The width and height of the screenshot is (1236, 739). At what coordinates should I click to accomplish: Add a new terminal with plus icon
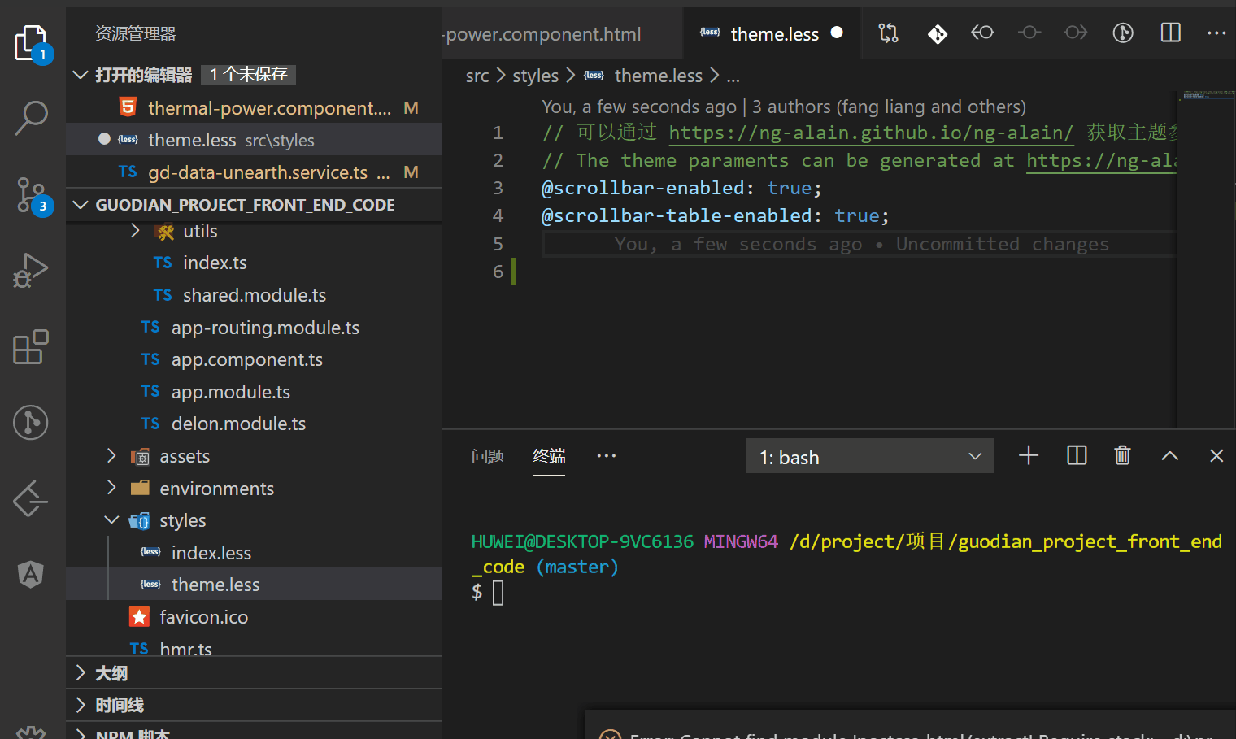point(1029,455)
